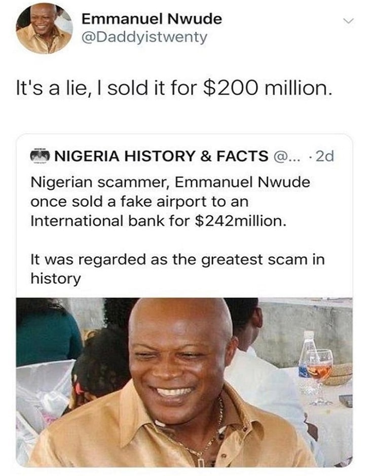Click the truncated @... handle in quoted tweet
This screenshot has width=369, height=476.
286,156
